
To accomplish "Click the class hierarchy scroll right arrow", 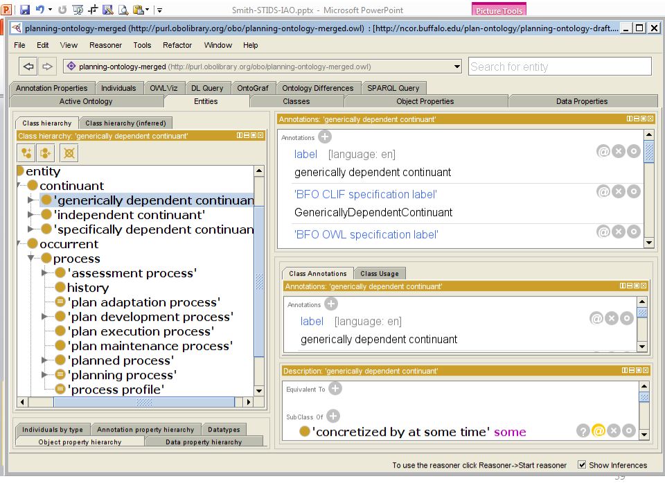I will [x=249, y=401].
